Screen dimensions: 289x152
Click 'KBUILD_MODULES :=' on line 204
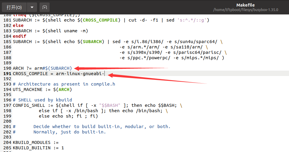36,143
